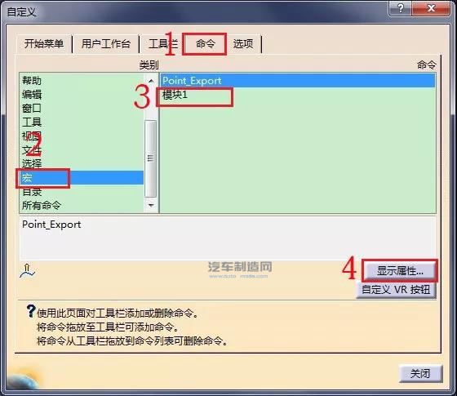Click the category list scroll up arrow
The image size is (457, 396).
tap(151, 81)
